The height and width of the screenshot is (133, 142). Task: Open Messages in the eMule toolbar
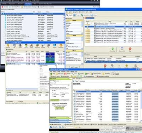(x=43, y=46)
